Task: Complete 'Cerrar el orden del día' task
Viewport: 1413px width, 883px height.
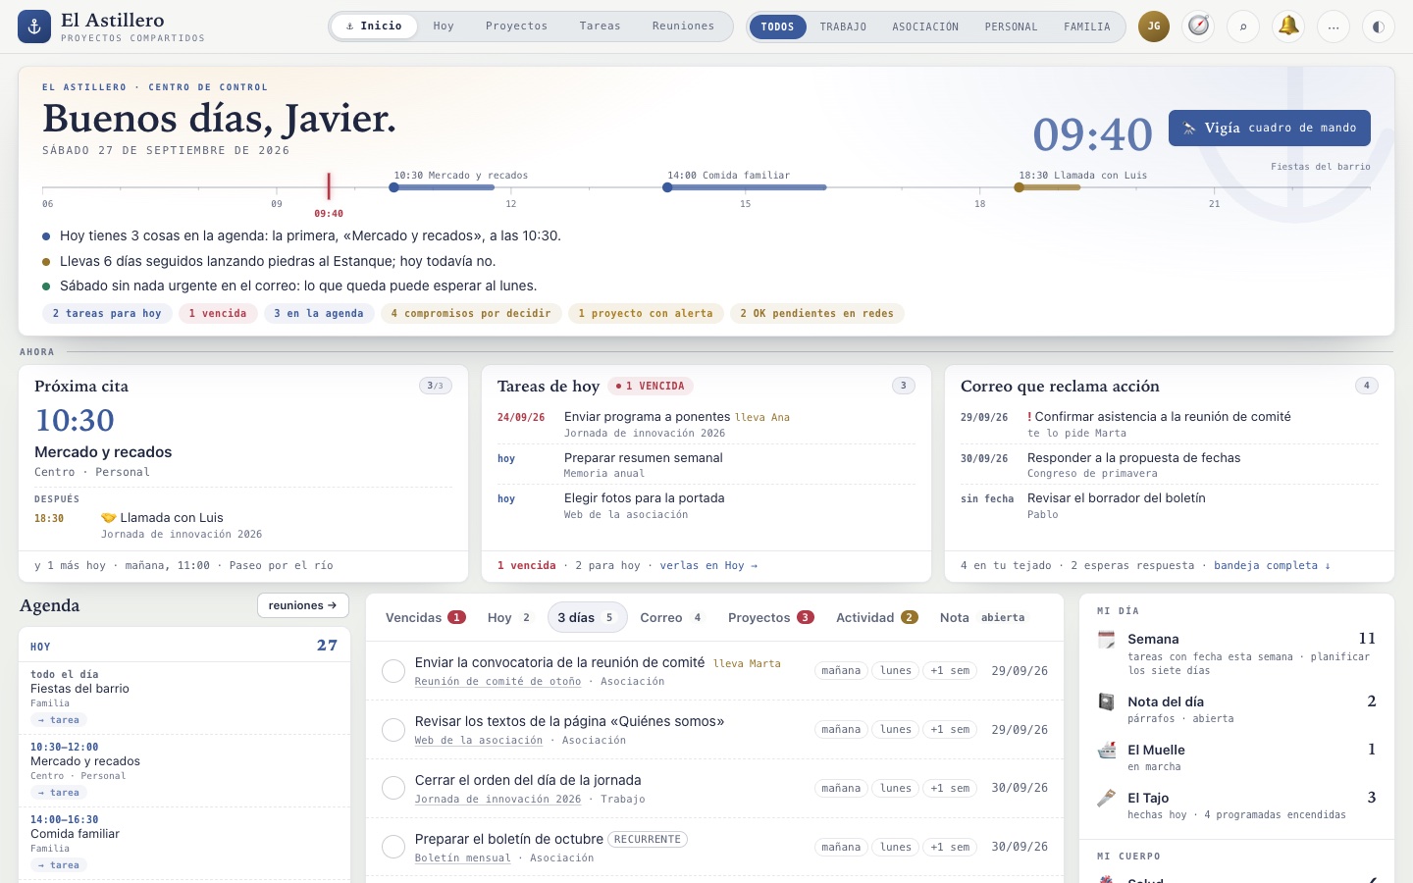Action: (x=393, y=788)
